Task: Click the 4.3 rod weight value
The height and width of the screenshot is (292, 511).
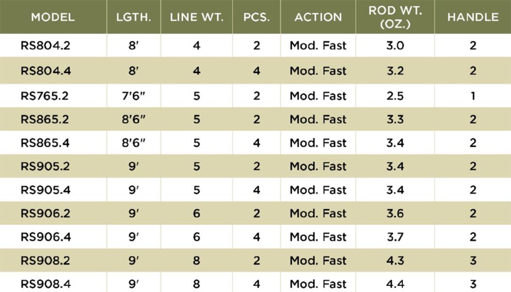Action: [x=395, y=260]
